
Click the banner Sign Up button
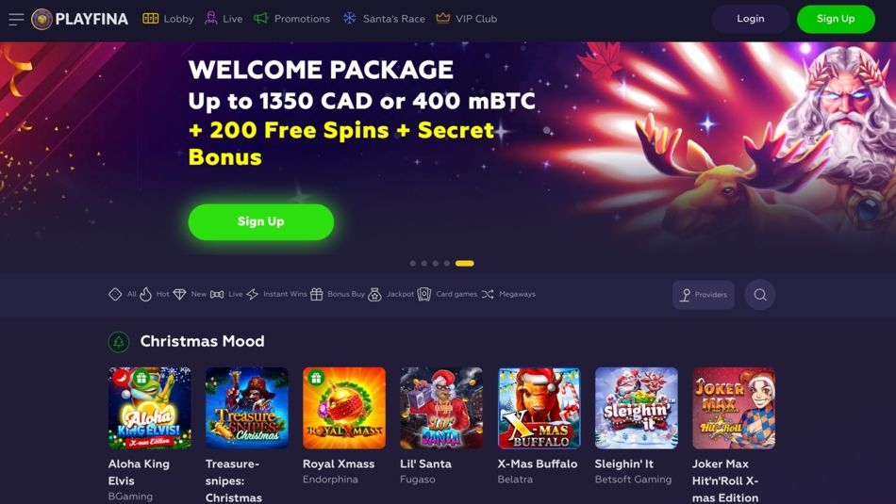point(261,221)
